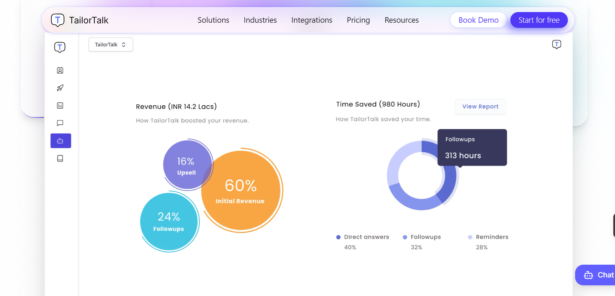
Task: Click the Book Demo button
Action: [x=478, y=20]
